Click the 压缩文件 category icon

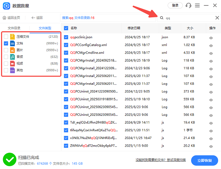point(12,37)
